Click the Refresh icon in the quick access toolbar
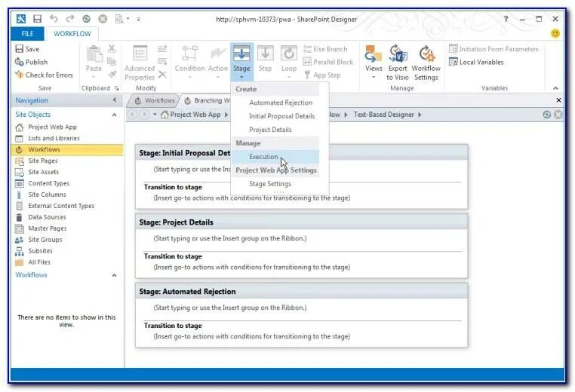The width and height of the screenshot is (575, 392). [x=86, y=19]
